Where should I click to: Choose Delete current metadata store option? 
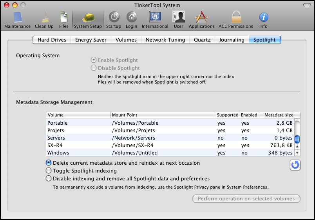(x=49, y=163)
